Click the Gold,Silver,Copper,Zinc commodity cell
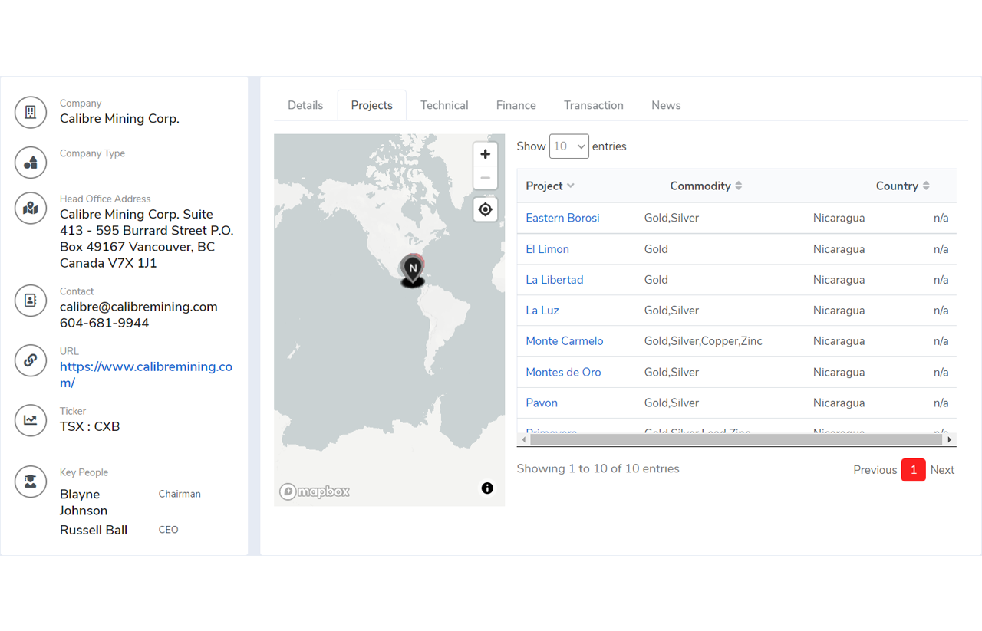Image resolution: width=982 pixels, height=631 pixels. pyautogui.click(x=704, y=341)
